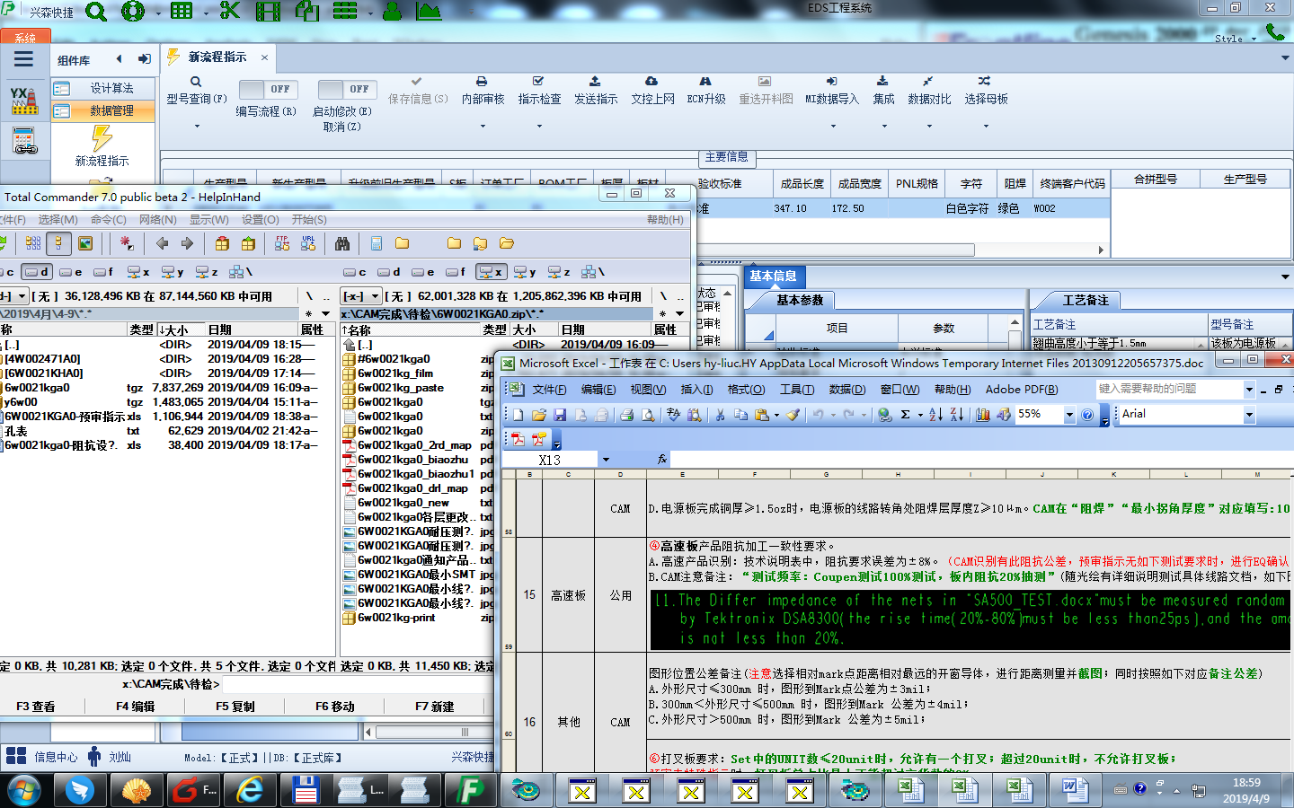This screenshot has width=1294, height=808.
Task: Switch to the 工艺备注 tab
Action: [1086, 301]
